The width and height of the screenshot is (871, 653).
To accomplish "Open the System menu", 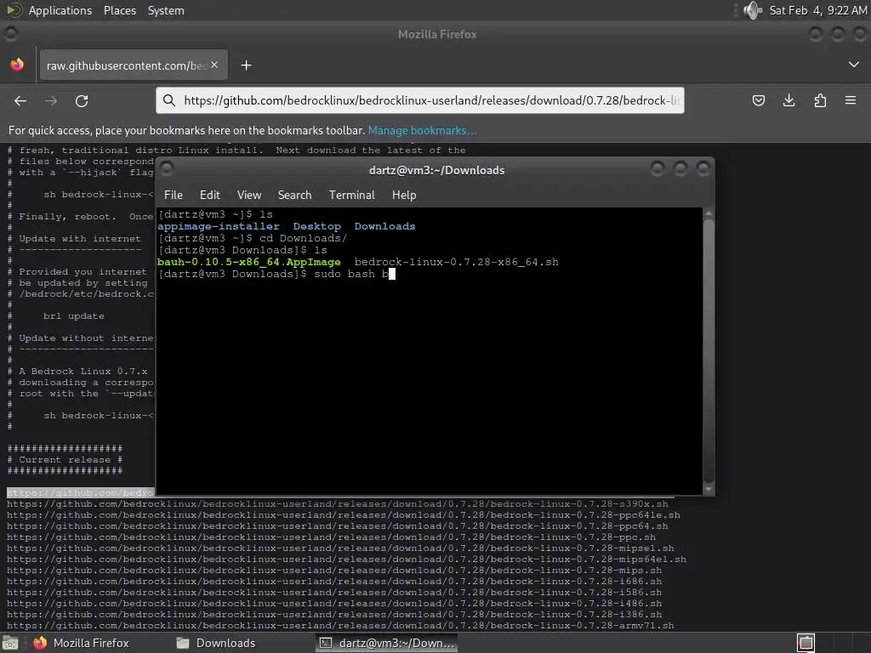I will coord(166,10).
